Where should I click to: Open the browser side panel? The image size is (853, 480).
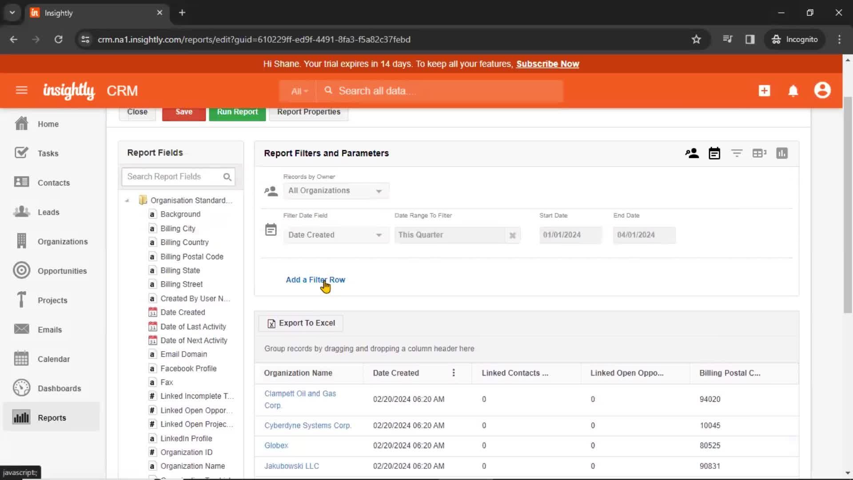[750, 39]
